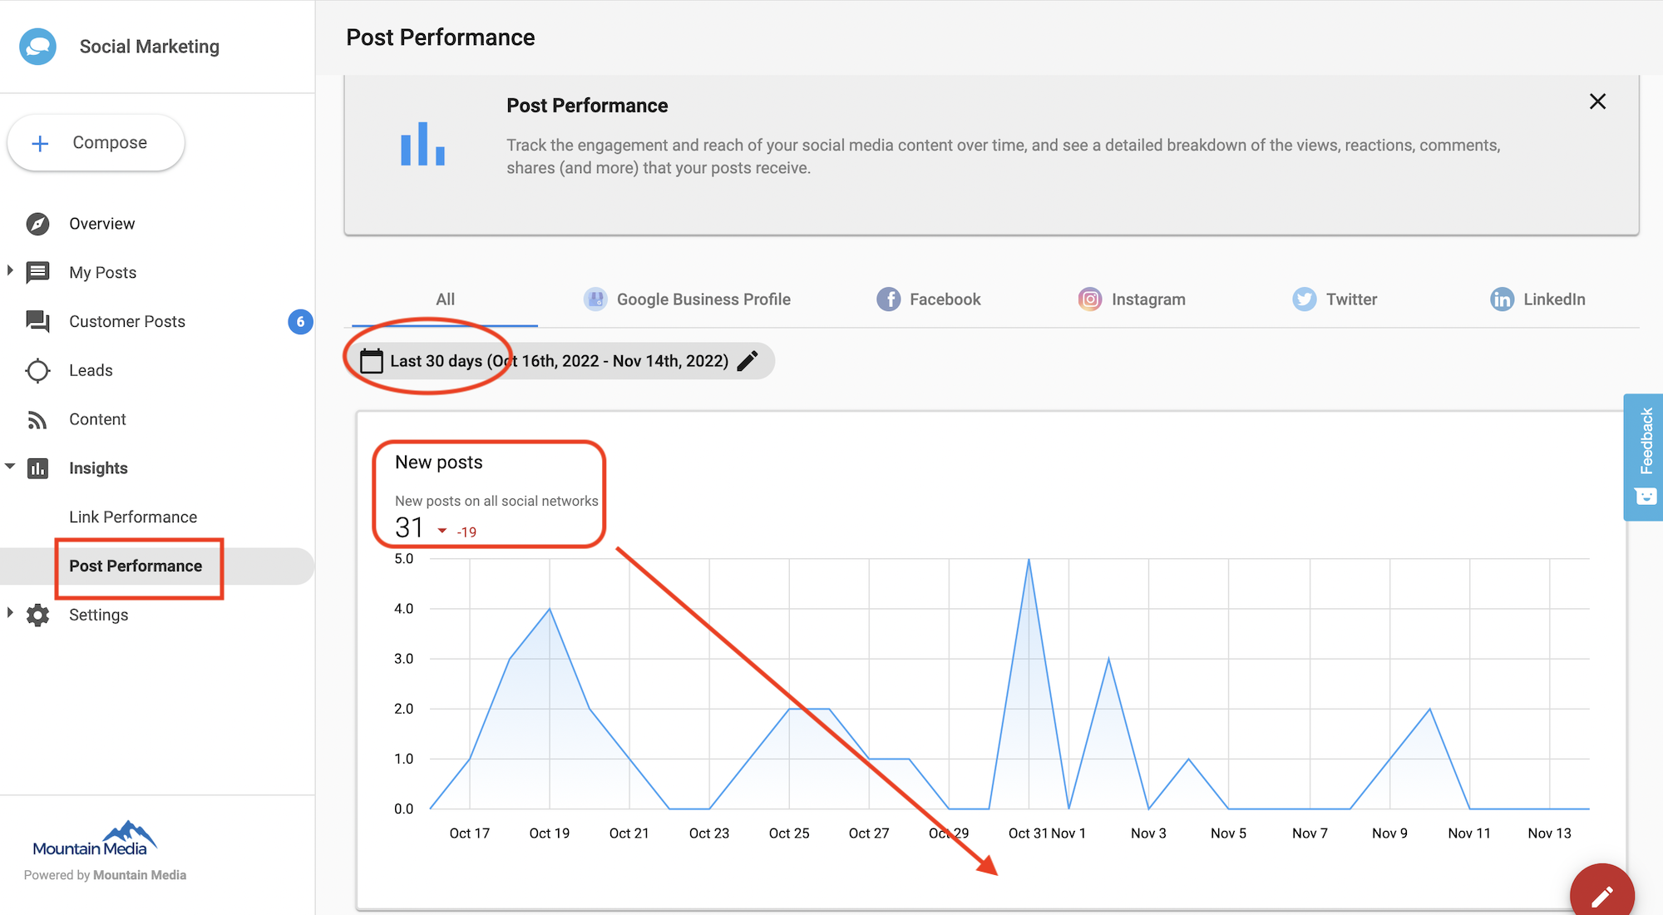The width and height of the screenshot is (1663, 915).
Task: Open Overview in the sidebar
Action: pos(101,224)
